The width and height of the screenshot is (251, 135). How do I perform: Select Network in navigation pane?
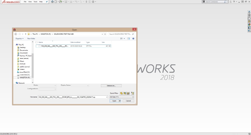tap(21, 83)
